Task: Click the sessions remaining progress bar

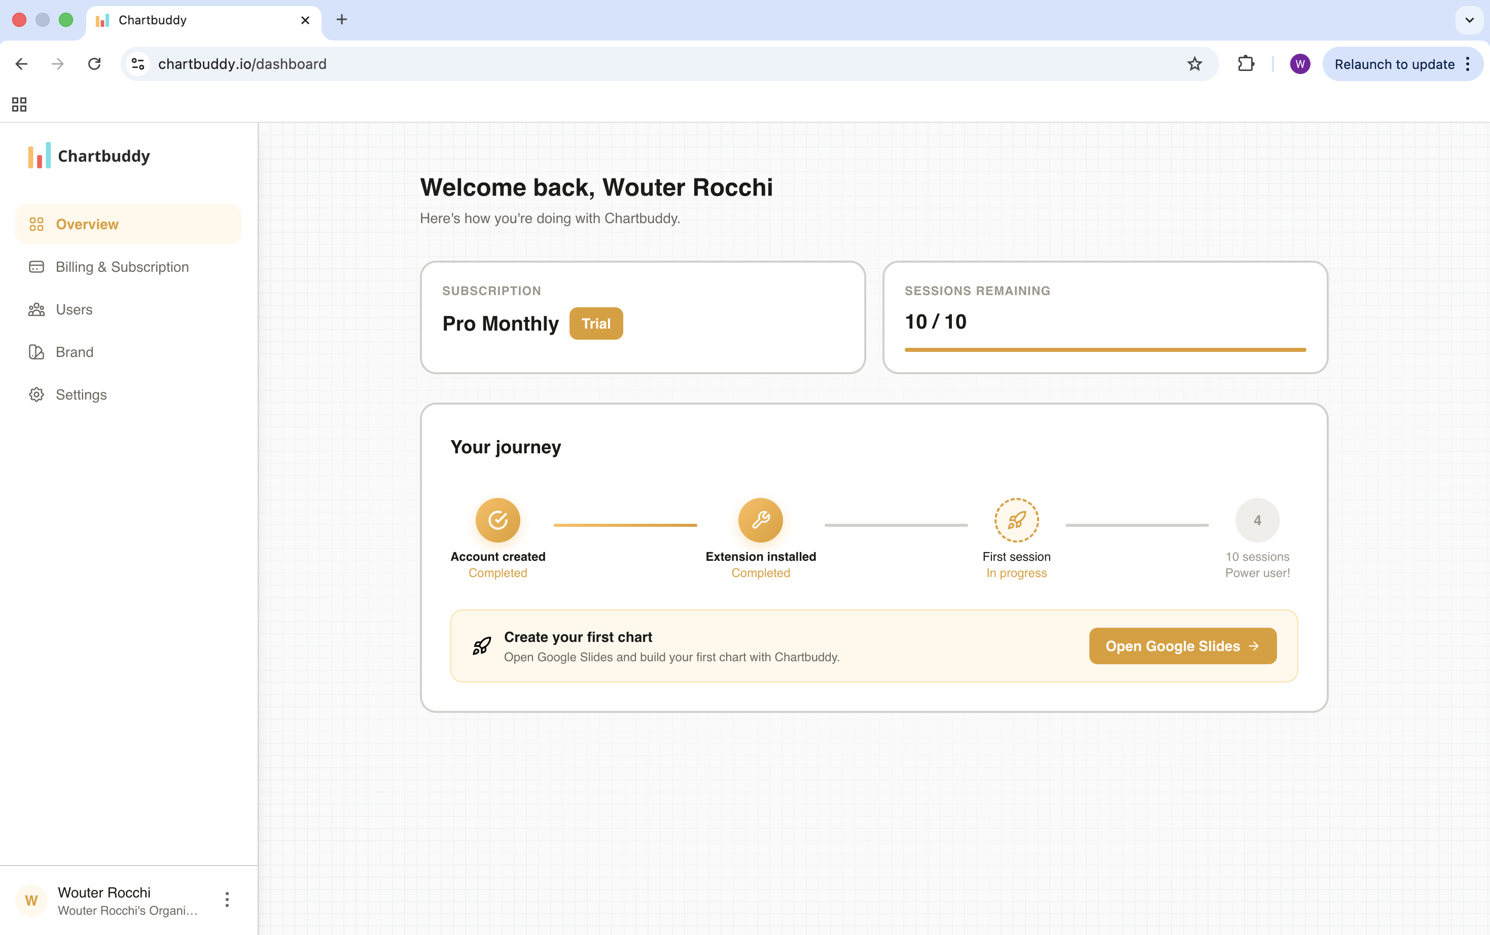Action: (1105, 349)
